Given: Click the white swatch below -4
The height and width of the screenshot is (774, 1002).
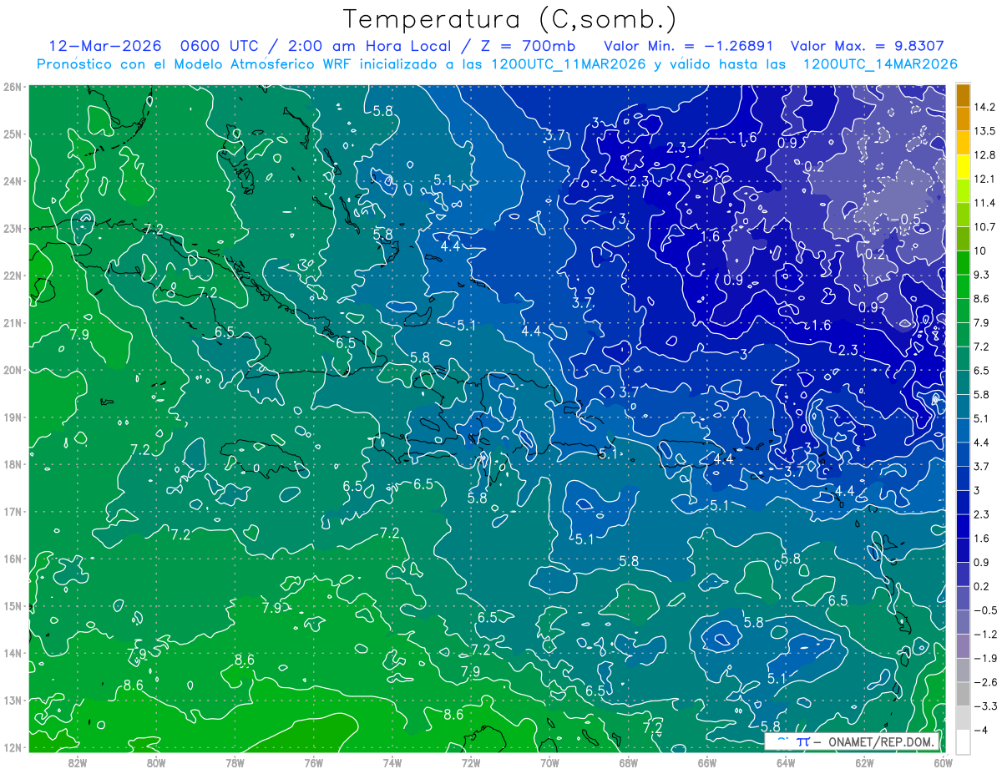Looking at the screenshot, I should pyautogui.click(x=963, y=741).
